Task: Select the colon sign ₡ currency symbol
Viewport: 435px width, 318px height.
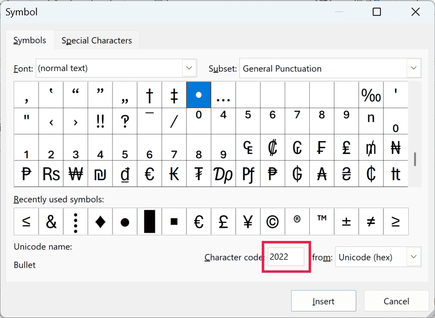Action: click(x=273, y=148)
